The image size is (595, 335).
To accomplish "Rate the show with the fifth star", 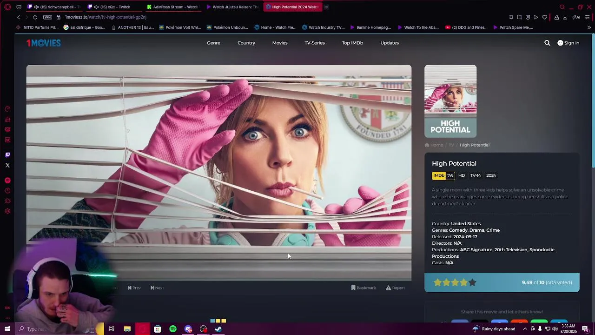I will 472,282.
